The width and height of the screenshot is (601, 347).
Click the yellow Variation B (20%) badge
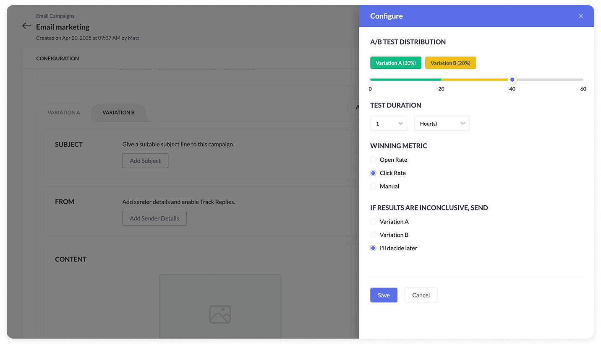[450, 63]
